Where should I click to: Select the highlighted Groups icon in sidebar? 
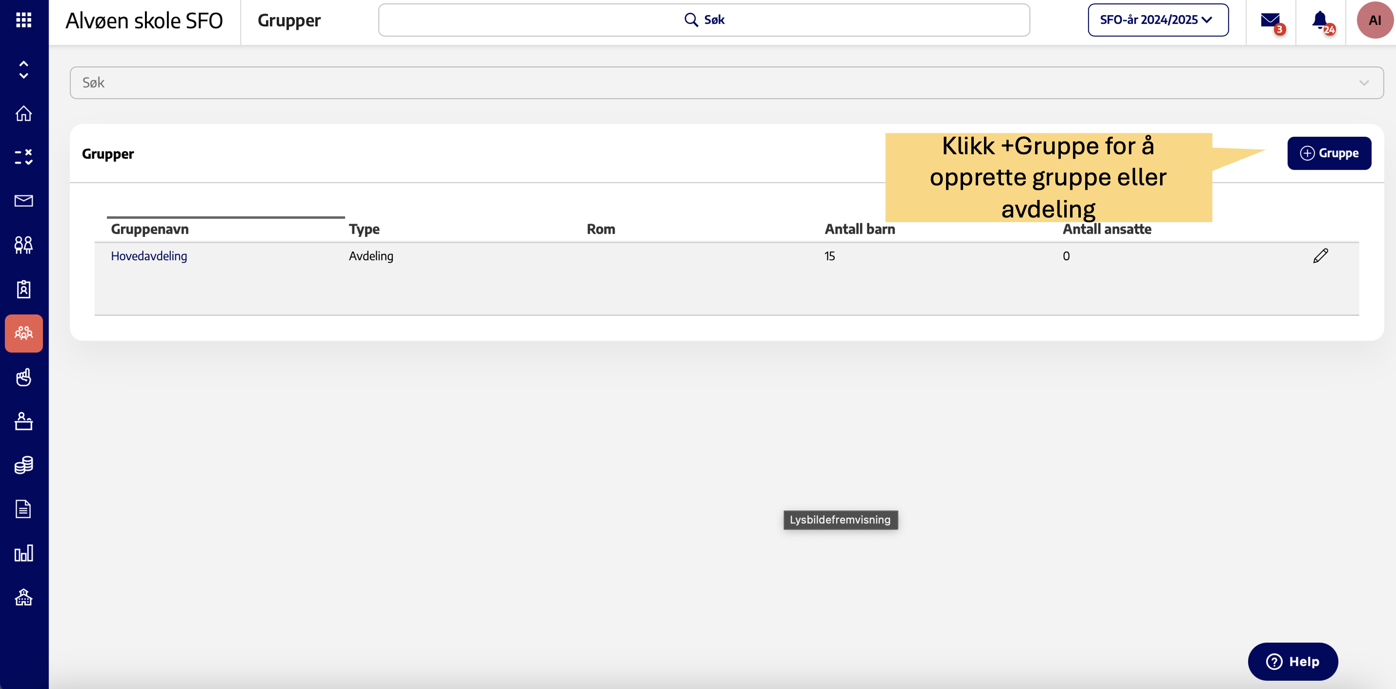[x=24, y=333]
